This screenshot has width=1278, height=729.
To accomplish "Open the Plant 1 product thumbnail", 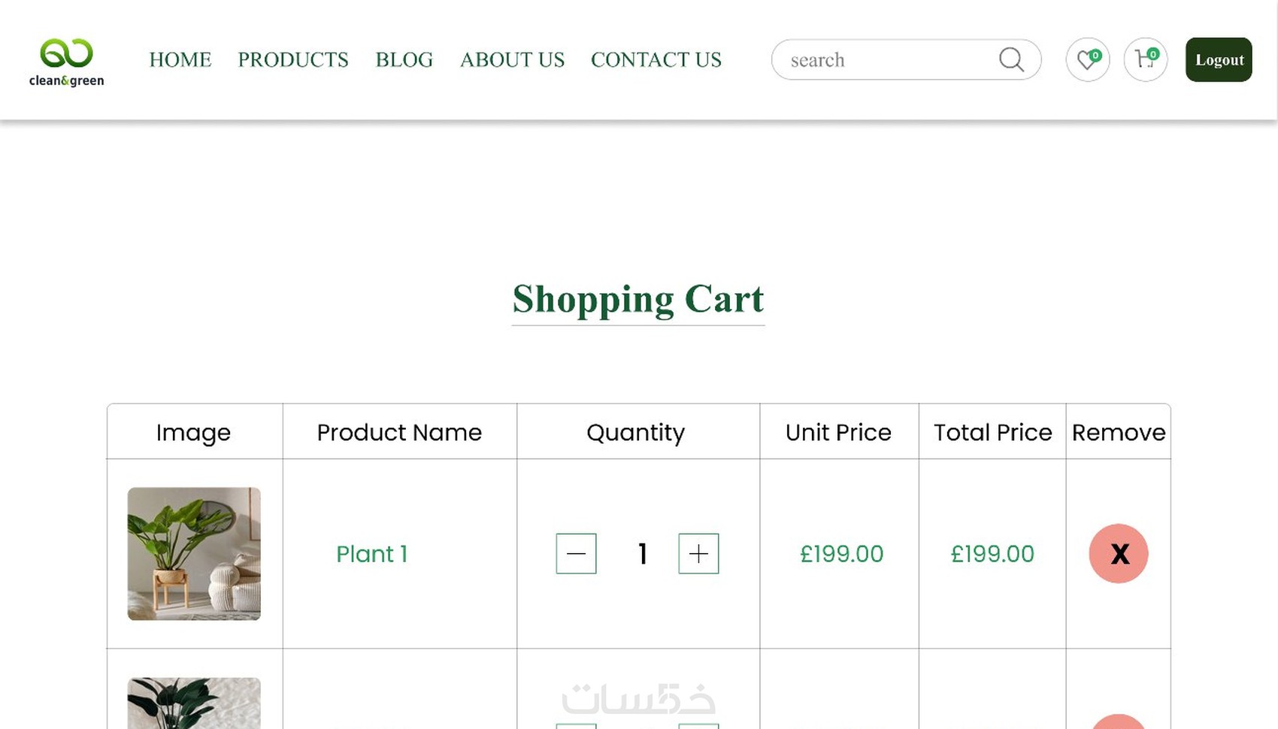I will click(x=194, y=554).
